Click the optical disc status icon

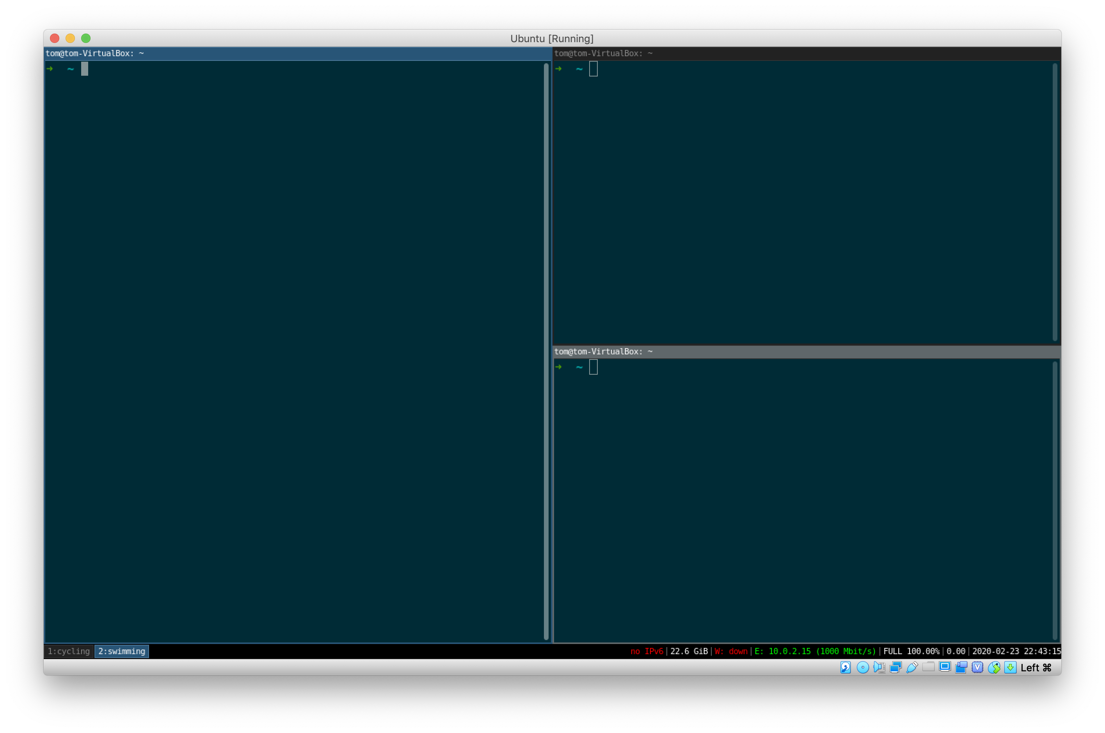click(x=863, y=667)
